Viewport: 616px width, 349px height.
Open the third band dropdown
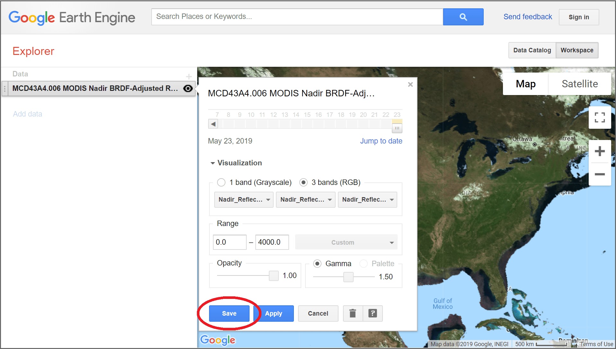(x=367, y=200)
